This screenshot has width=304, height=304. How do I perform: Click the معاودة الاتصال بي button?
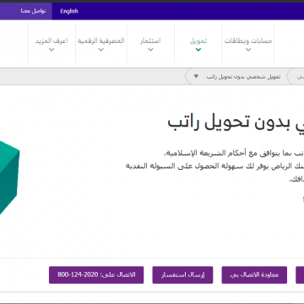coord(254,274)
